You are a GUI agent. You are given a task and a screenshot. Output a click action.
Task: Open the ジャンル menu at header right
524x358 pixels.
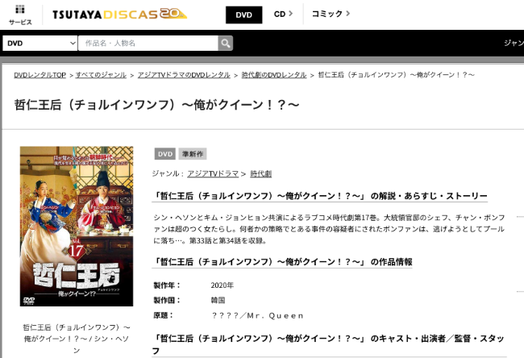(x=514, y=43)
